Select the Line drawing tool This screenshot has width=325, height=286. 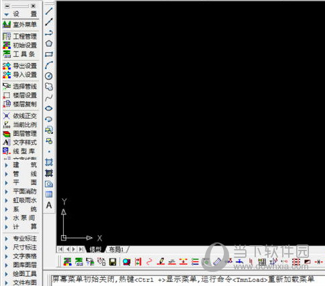(49, 11)
